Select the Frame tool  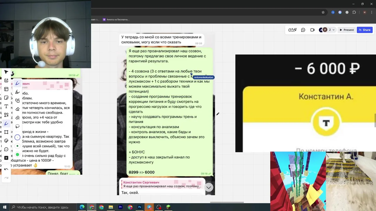click(6, 132)
